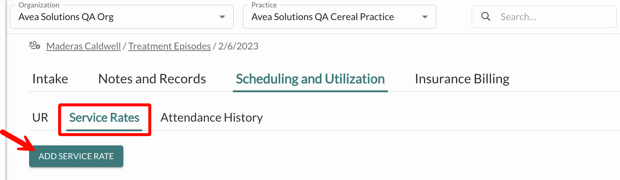Click the Practice field label
620x180 pixels.
[264, 5]
